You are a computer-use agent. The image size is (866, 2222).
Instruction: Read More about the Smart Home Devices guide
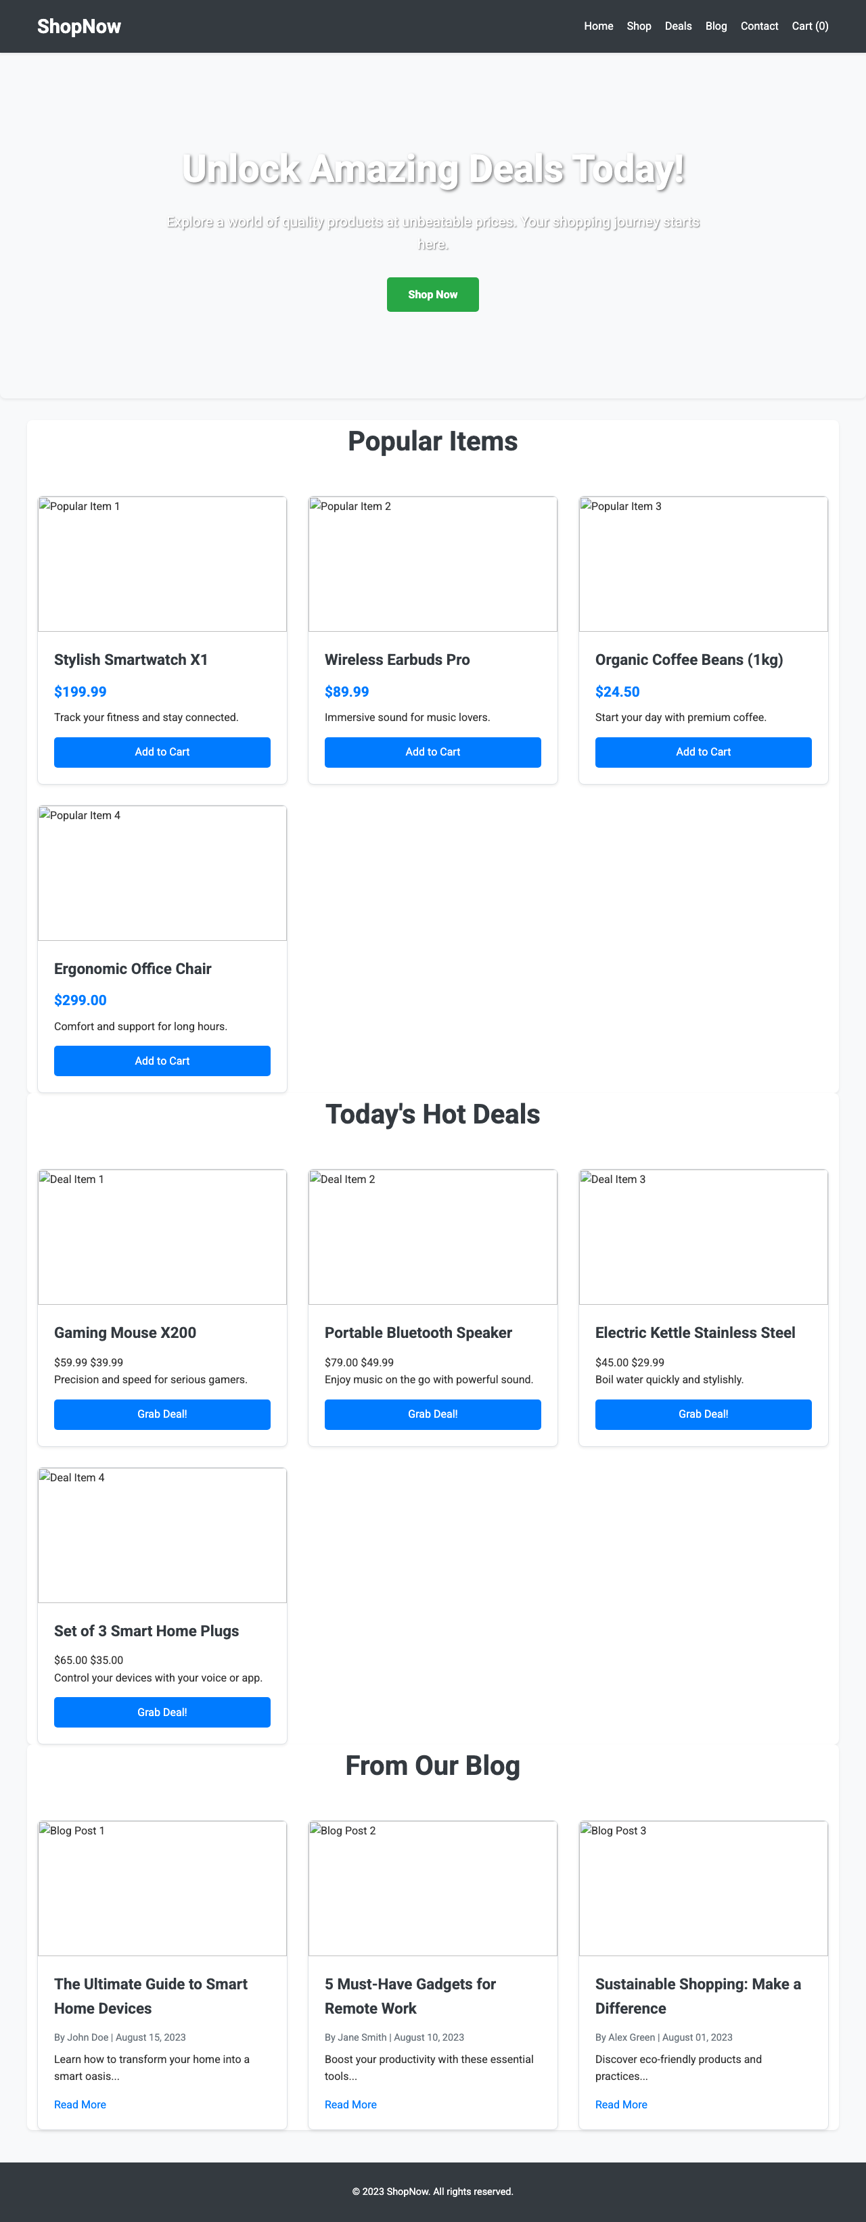pyautogui.click(x=79, y=2104)
